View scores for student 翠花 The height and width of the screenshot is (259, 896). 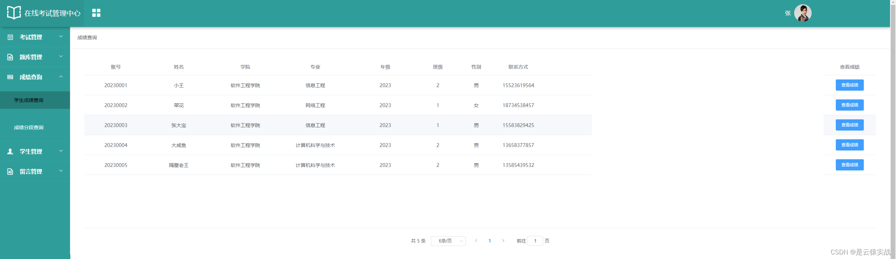[849, 105]
